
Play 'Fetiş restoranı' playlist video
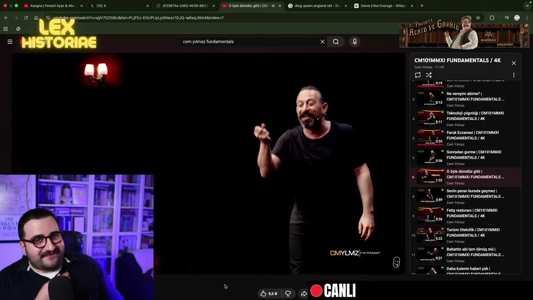[x=466, y=216]
